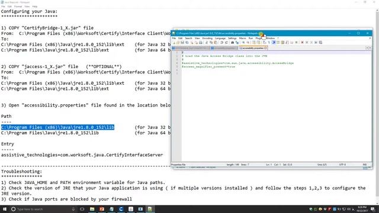Toggle Synchronize Vertical Scrolling icon
This screenshot has height=213, width=379.
click(x=254, y=43)
